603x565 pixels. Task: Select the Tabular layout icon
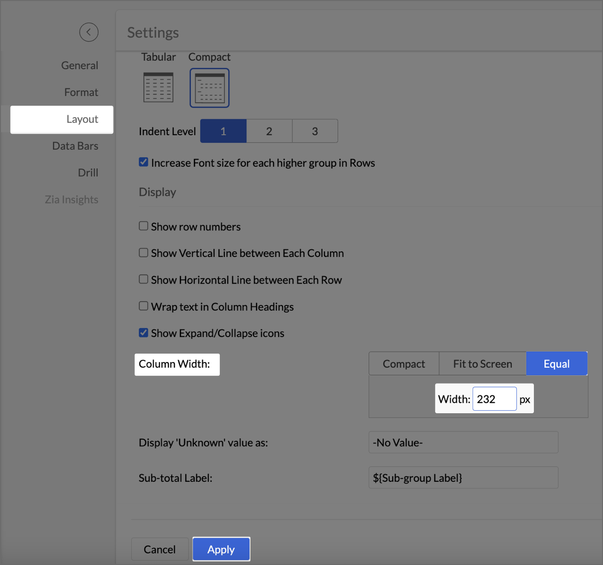tap(158, 87)
